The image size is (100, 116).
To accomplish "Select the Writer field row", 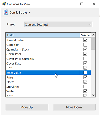I will pyautogui.click(x=48, y=91).
